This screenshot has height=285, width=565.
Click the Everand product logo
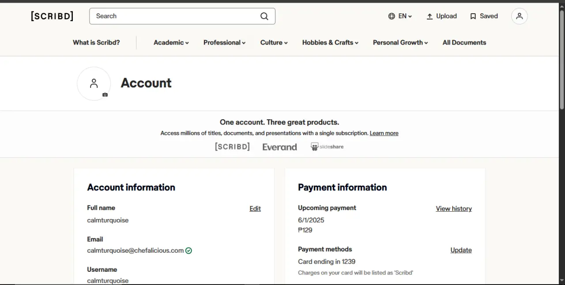pos(280,147)
